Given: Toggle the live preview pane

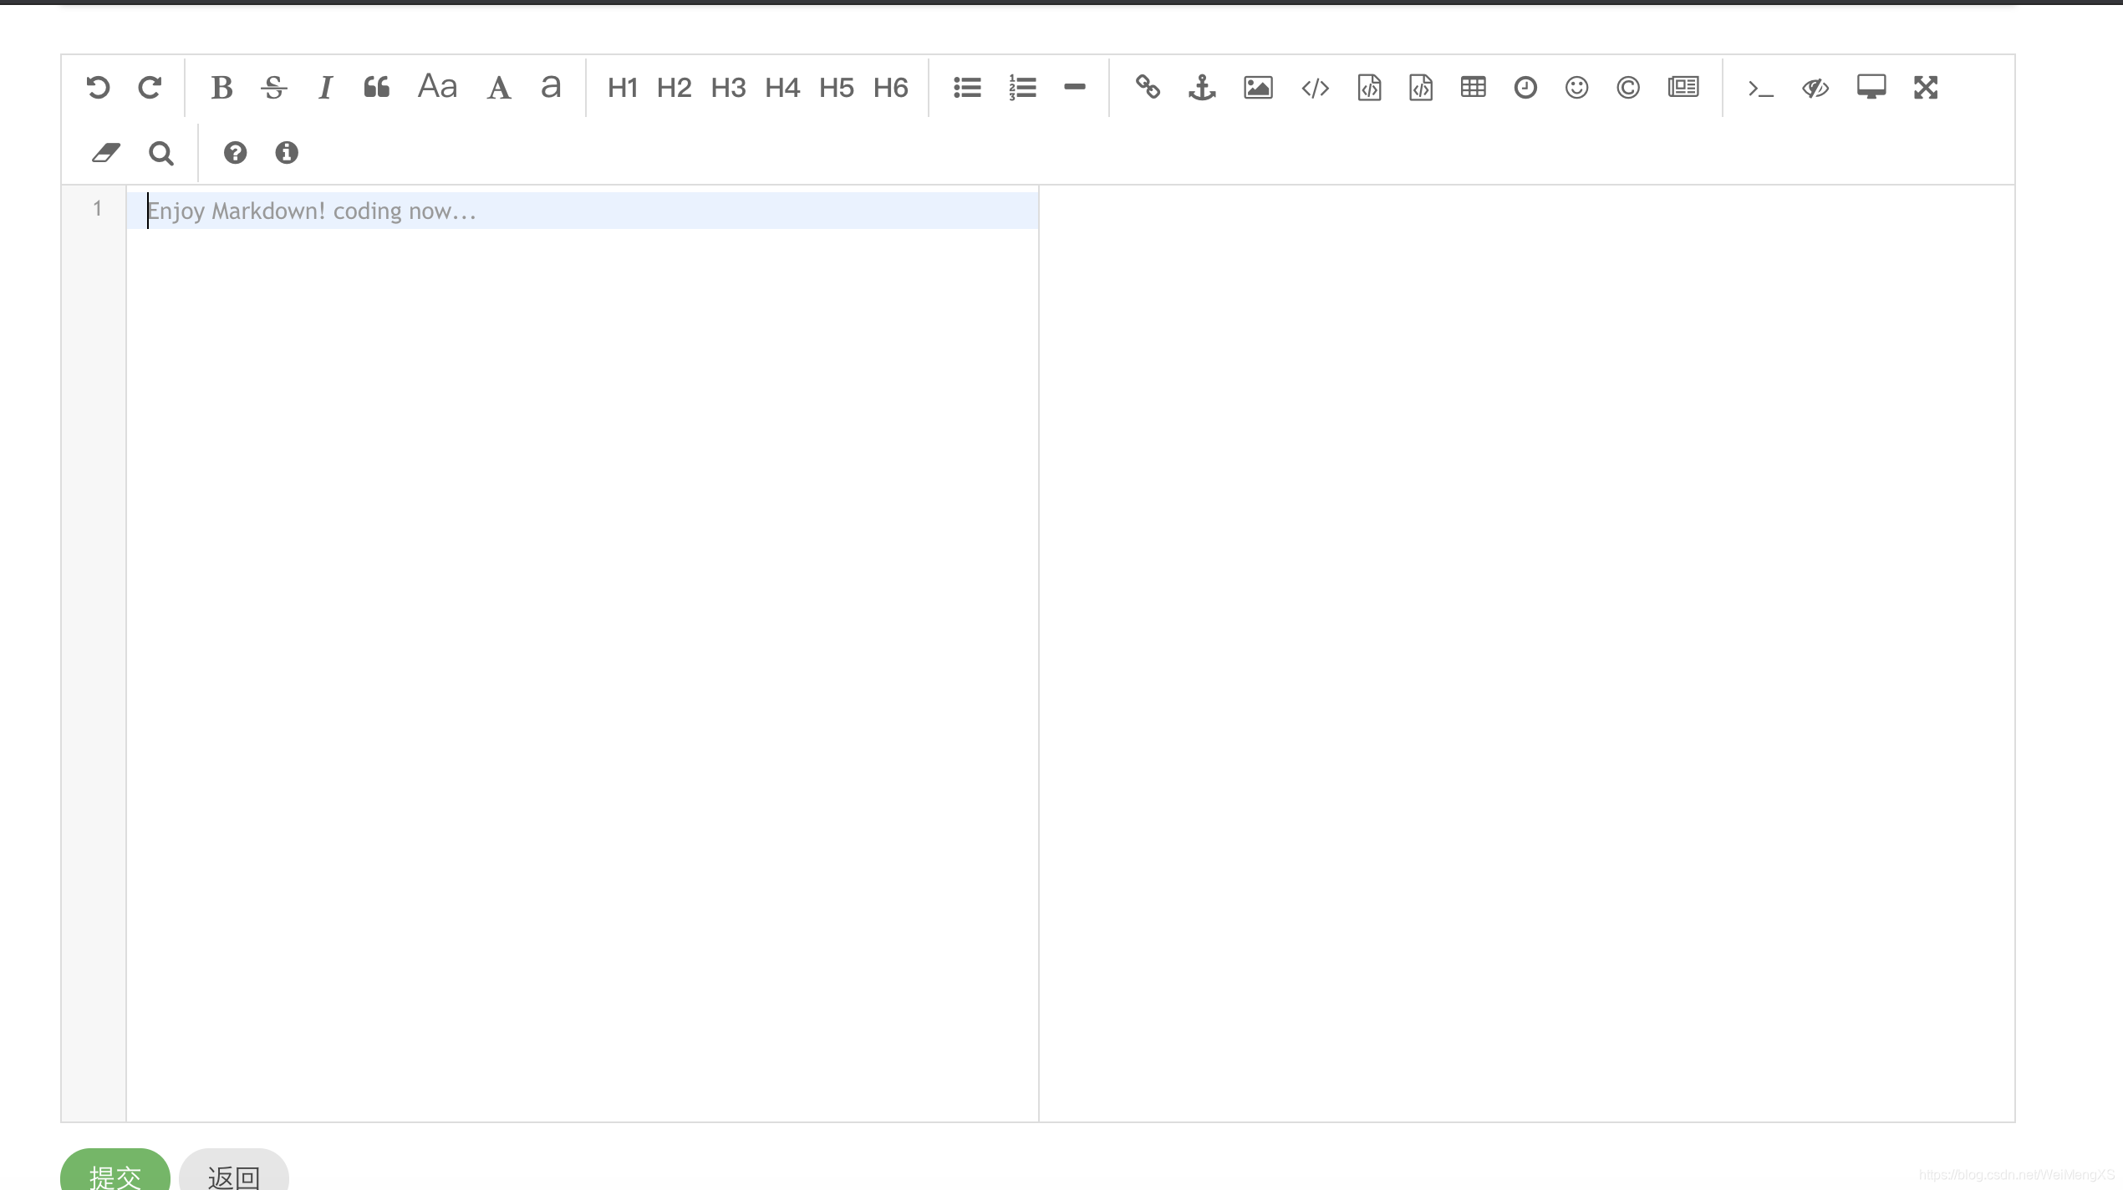Looking at the screenshot, I should (x=1815, y=88).
